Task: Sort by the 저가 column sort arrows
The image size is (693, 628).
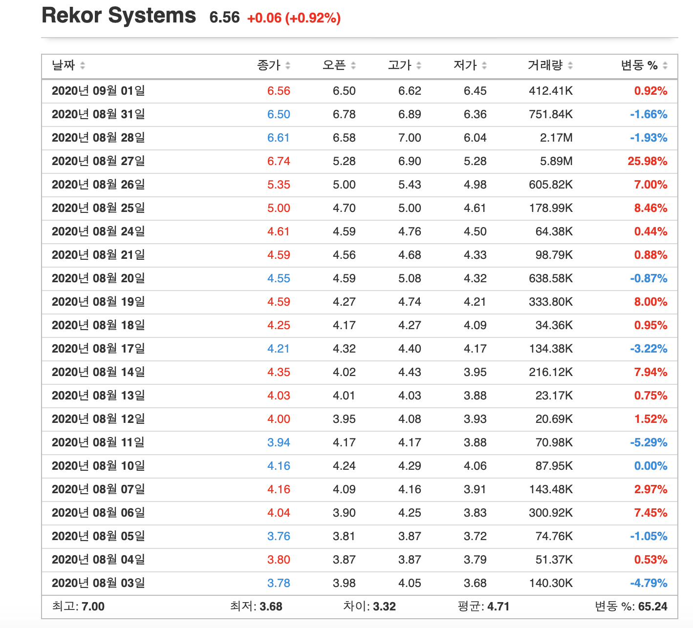Action: 484,65
